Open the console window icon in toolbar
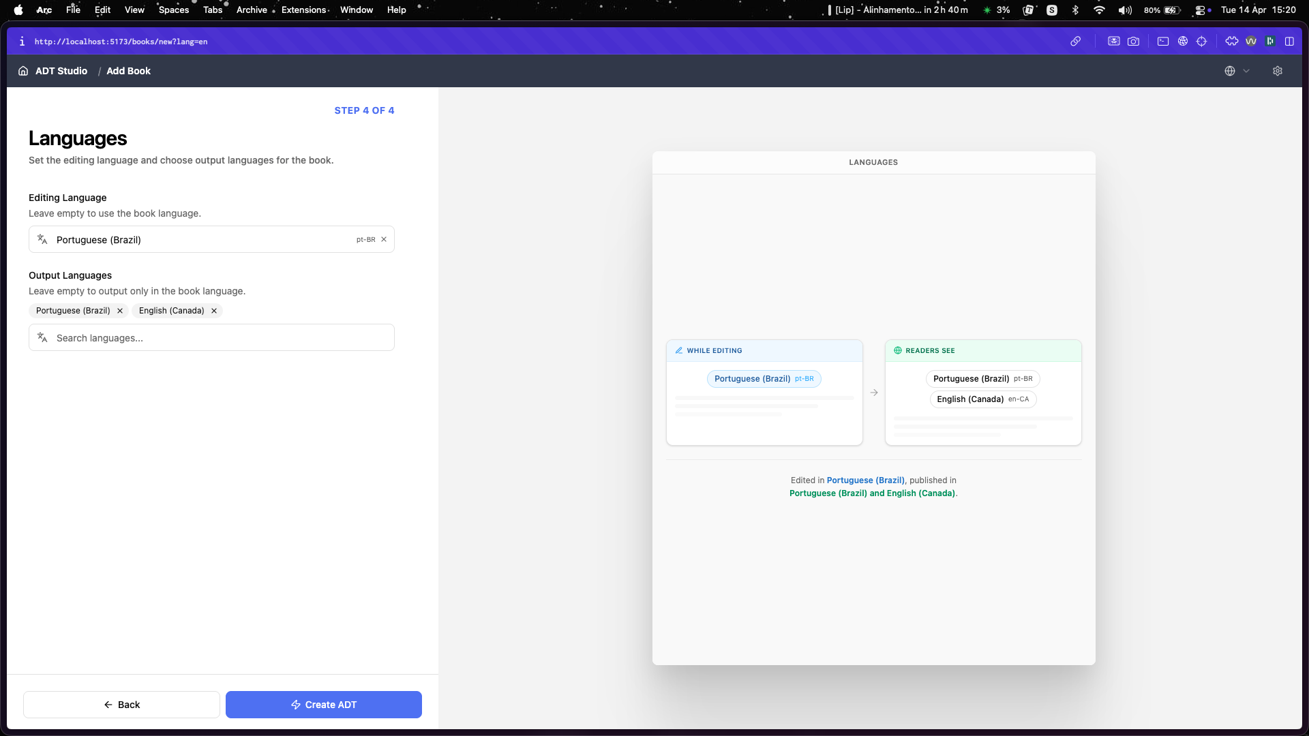The height and width of the screenshot is (736, 1309). coord(1163,42)
